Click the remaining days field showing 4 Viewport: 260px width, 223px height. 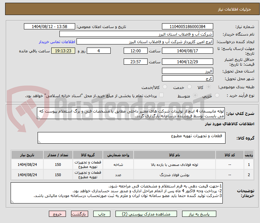[99, 51]
